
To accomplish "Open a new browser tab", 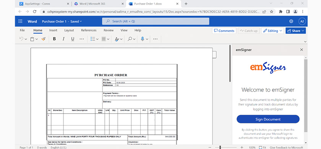I will pos(186,4).
